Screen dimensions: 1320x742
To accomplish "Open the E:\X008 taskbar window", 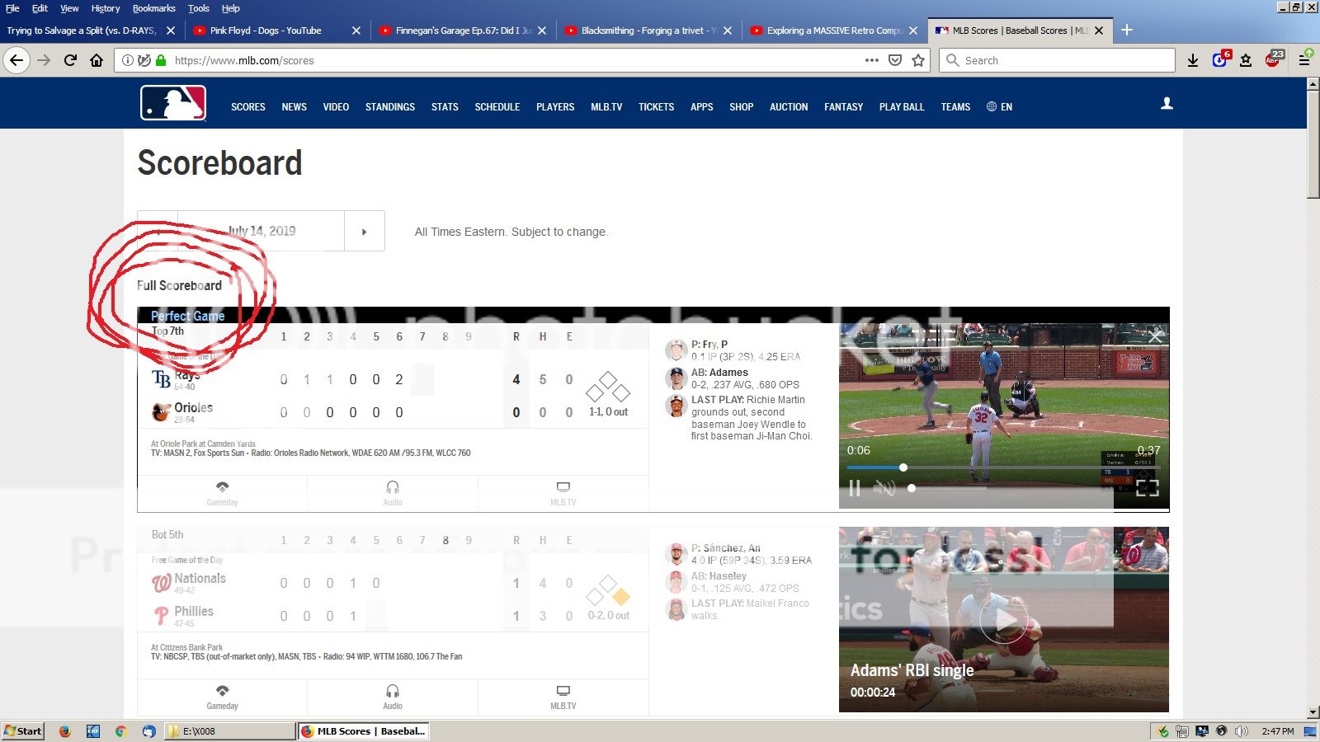I will [x=230, y=731].
